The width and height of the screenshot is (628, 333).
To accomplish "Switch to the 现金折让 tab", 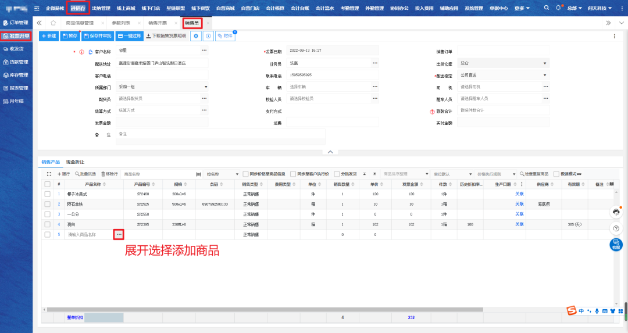I will [74, 162].
